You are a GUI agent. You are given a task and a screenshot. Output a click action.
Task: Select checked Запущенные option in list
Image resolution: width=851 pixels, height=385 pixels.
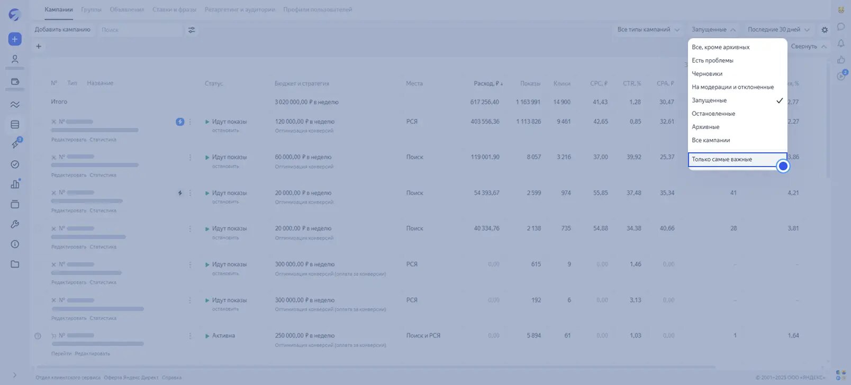[x=738, y=100]
